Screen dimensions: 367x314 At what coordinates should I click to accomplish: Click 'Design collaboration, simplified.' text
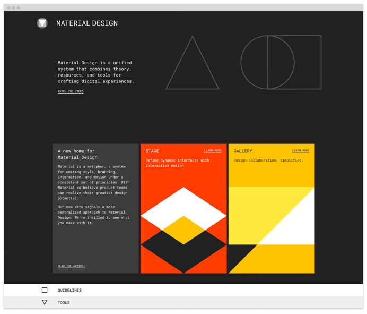point(268,160)
